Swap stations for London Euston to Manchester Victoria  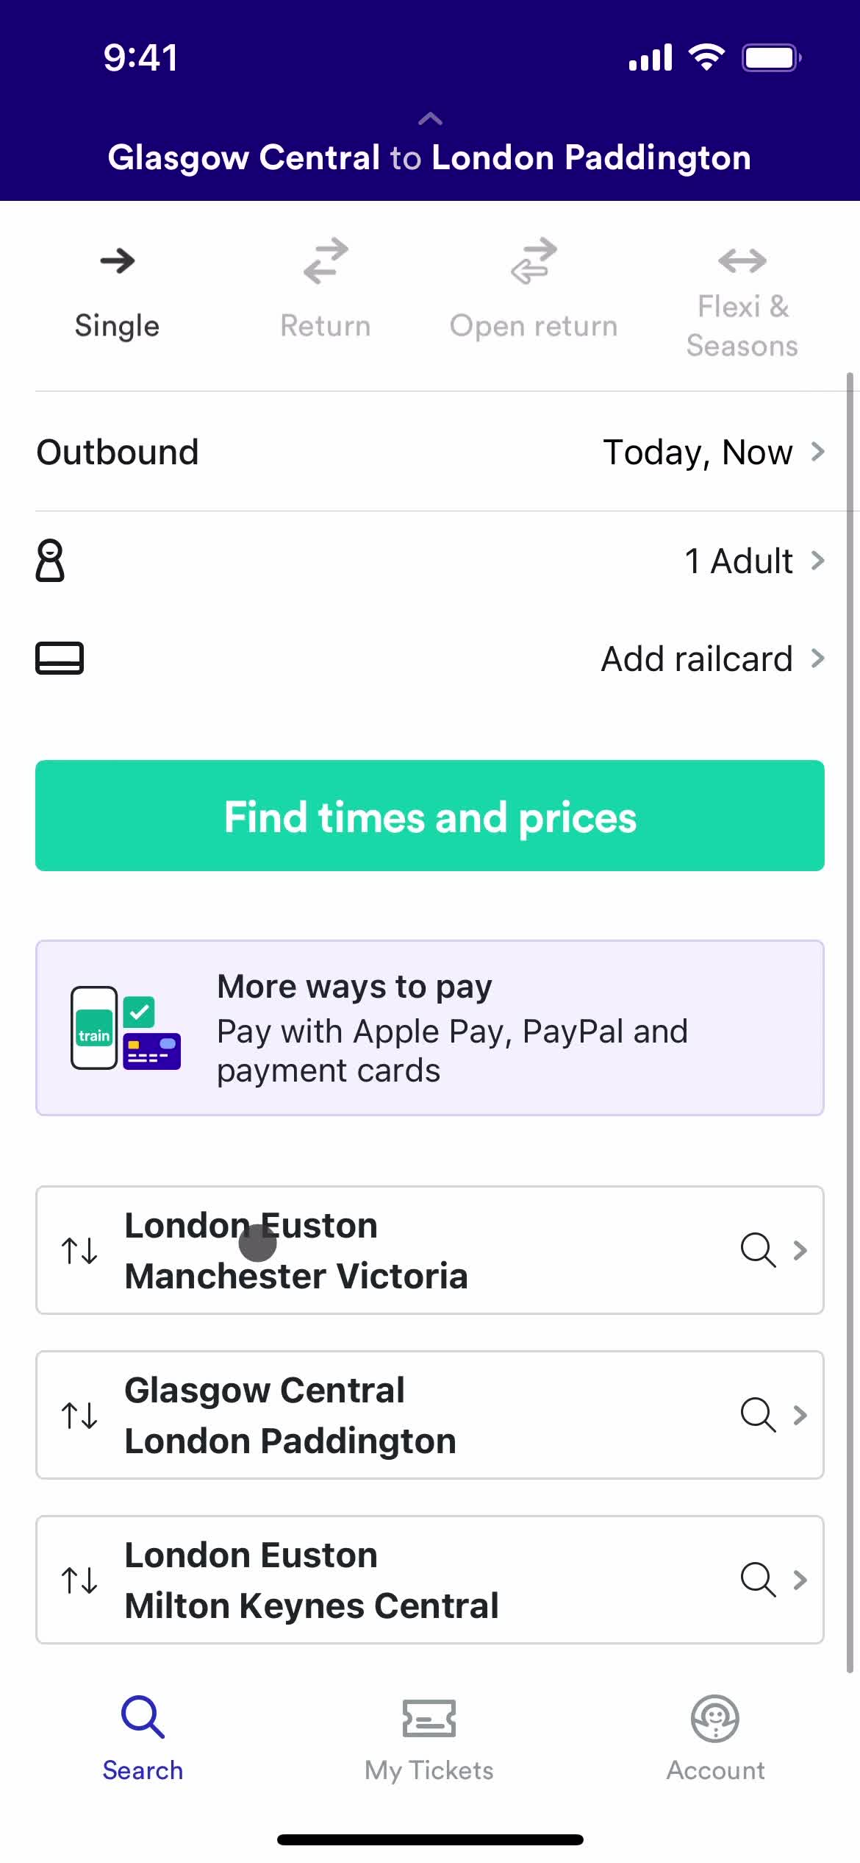click(x=79, y=1250)
